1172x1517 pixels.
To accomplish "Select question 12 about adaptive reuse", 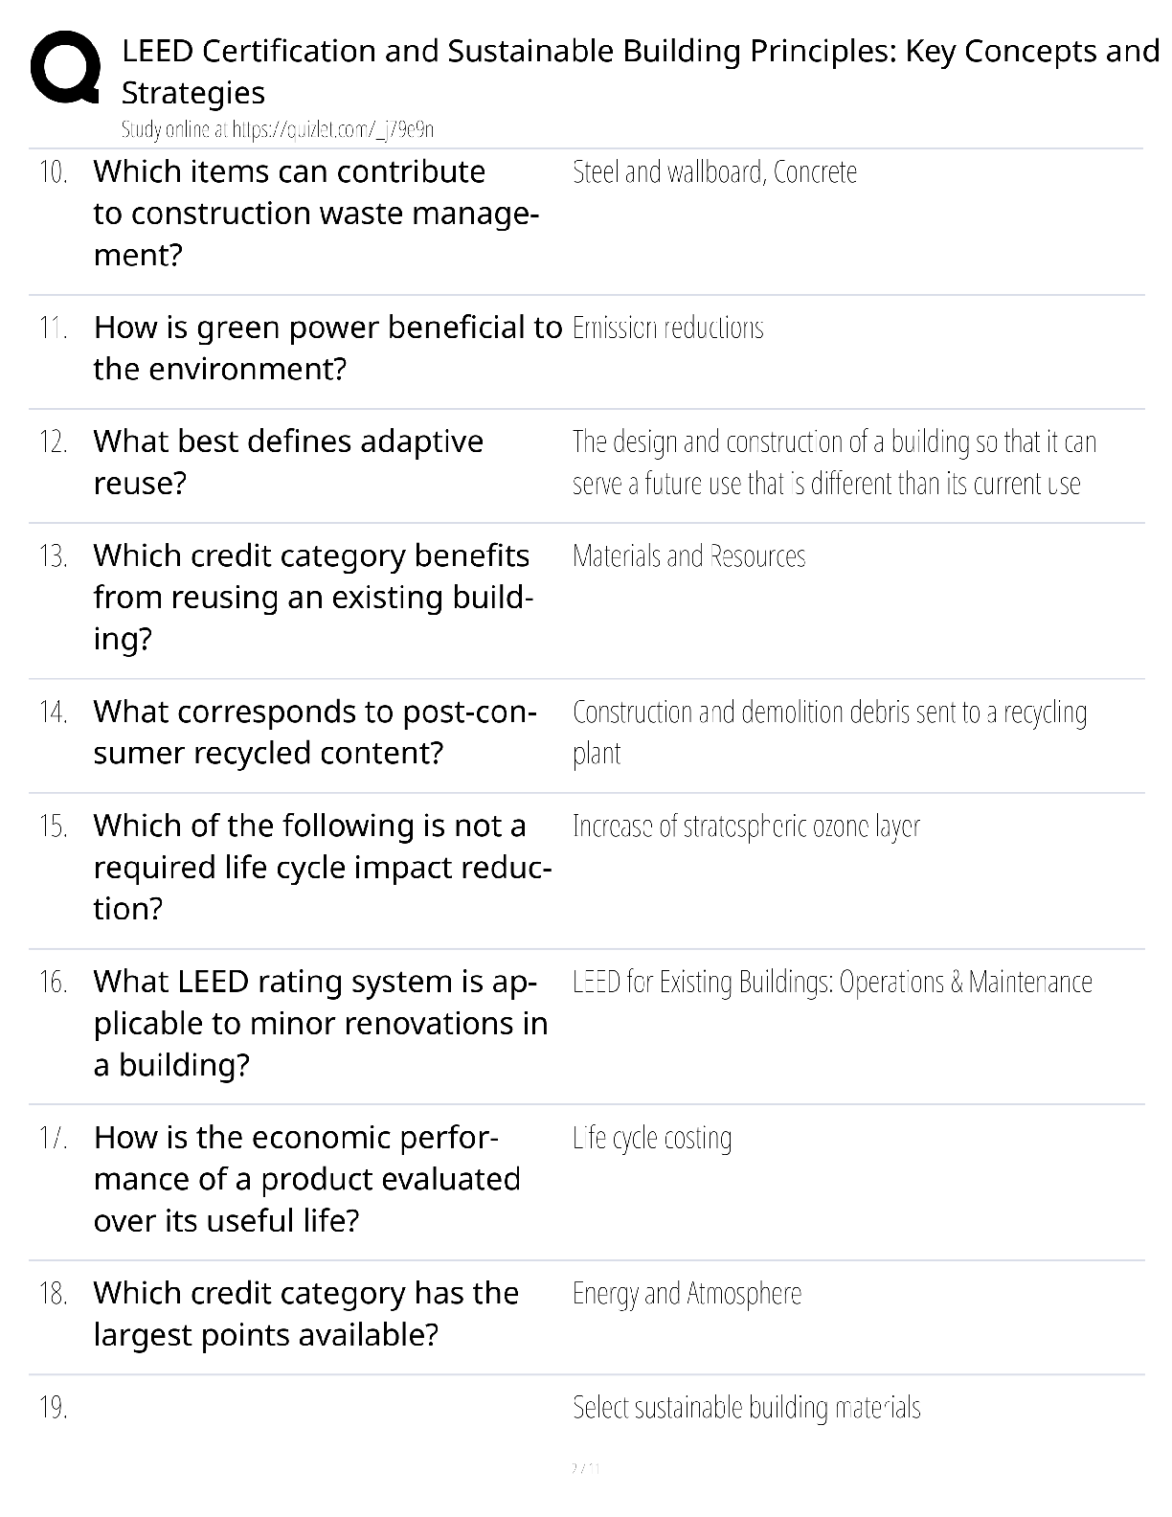I will click(x=288, y=462).
